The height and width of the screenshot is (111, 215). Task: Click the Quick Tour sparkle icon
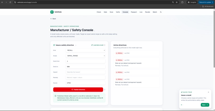(x=182, y=92)
